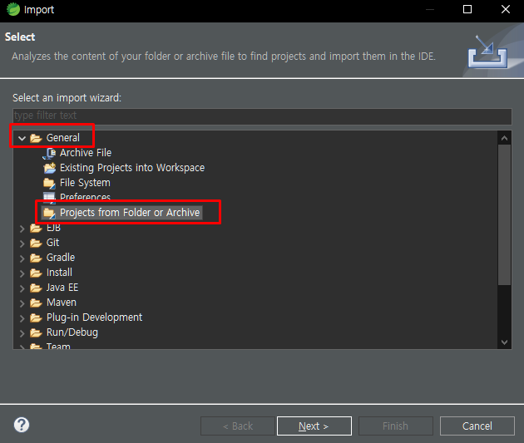Click the tree scrollbar up arrow
This screenshot has width=524, height=443.
point(504,138)
